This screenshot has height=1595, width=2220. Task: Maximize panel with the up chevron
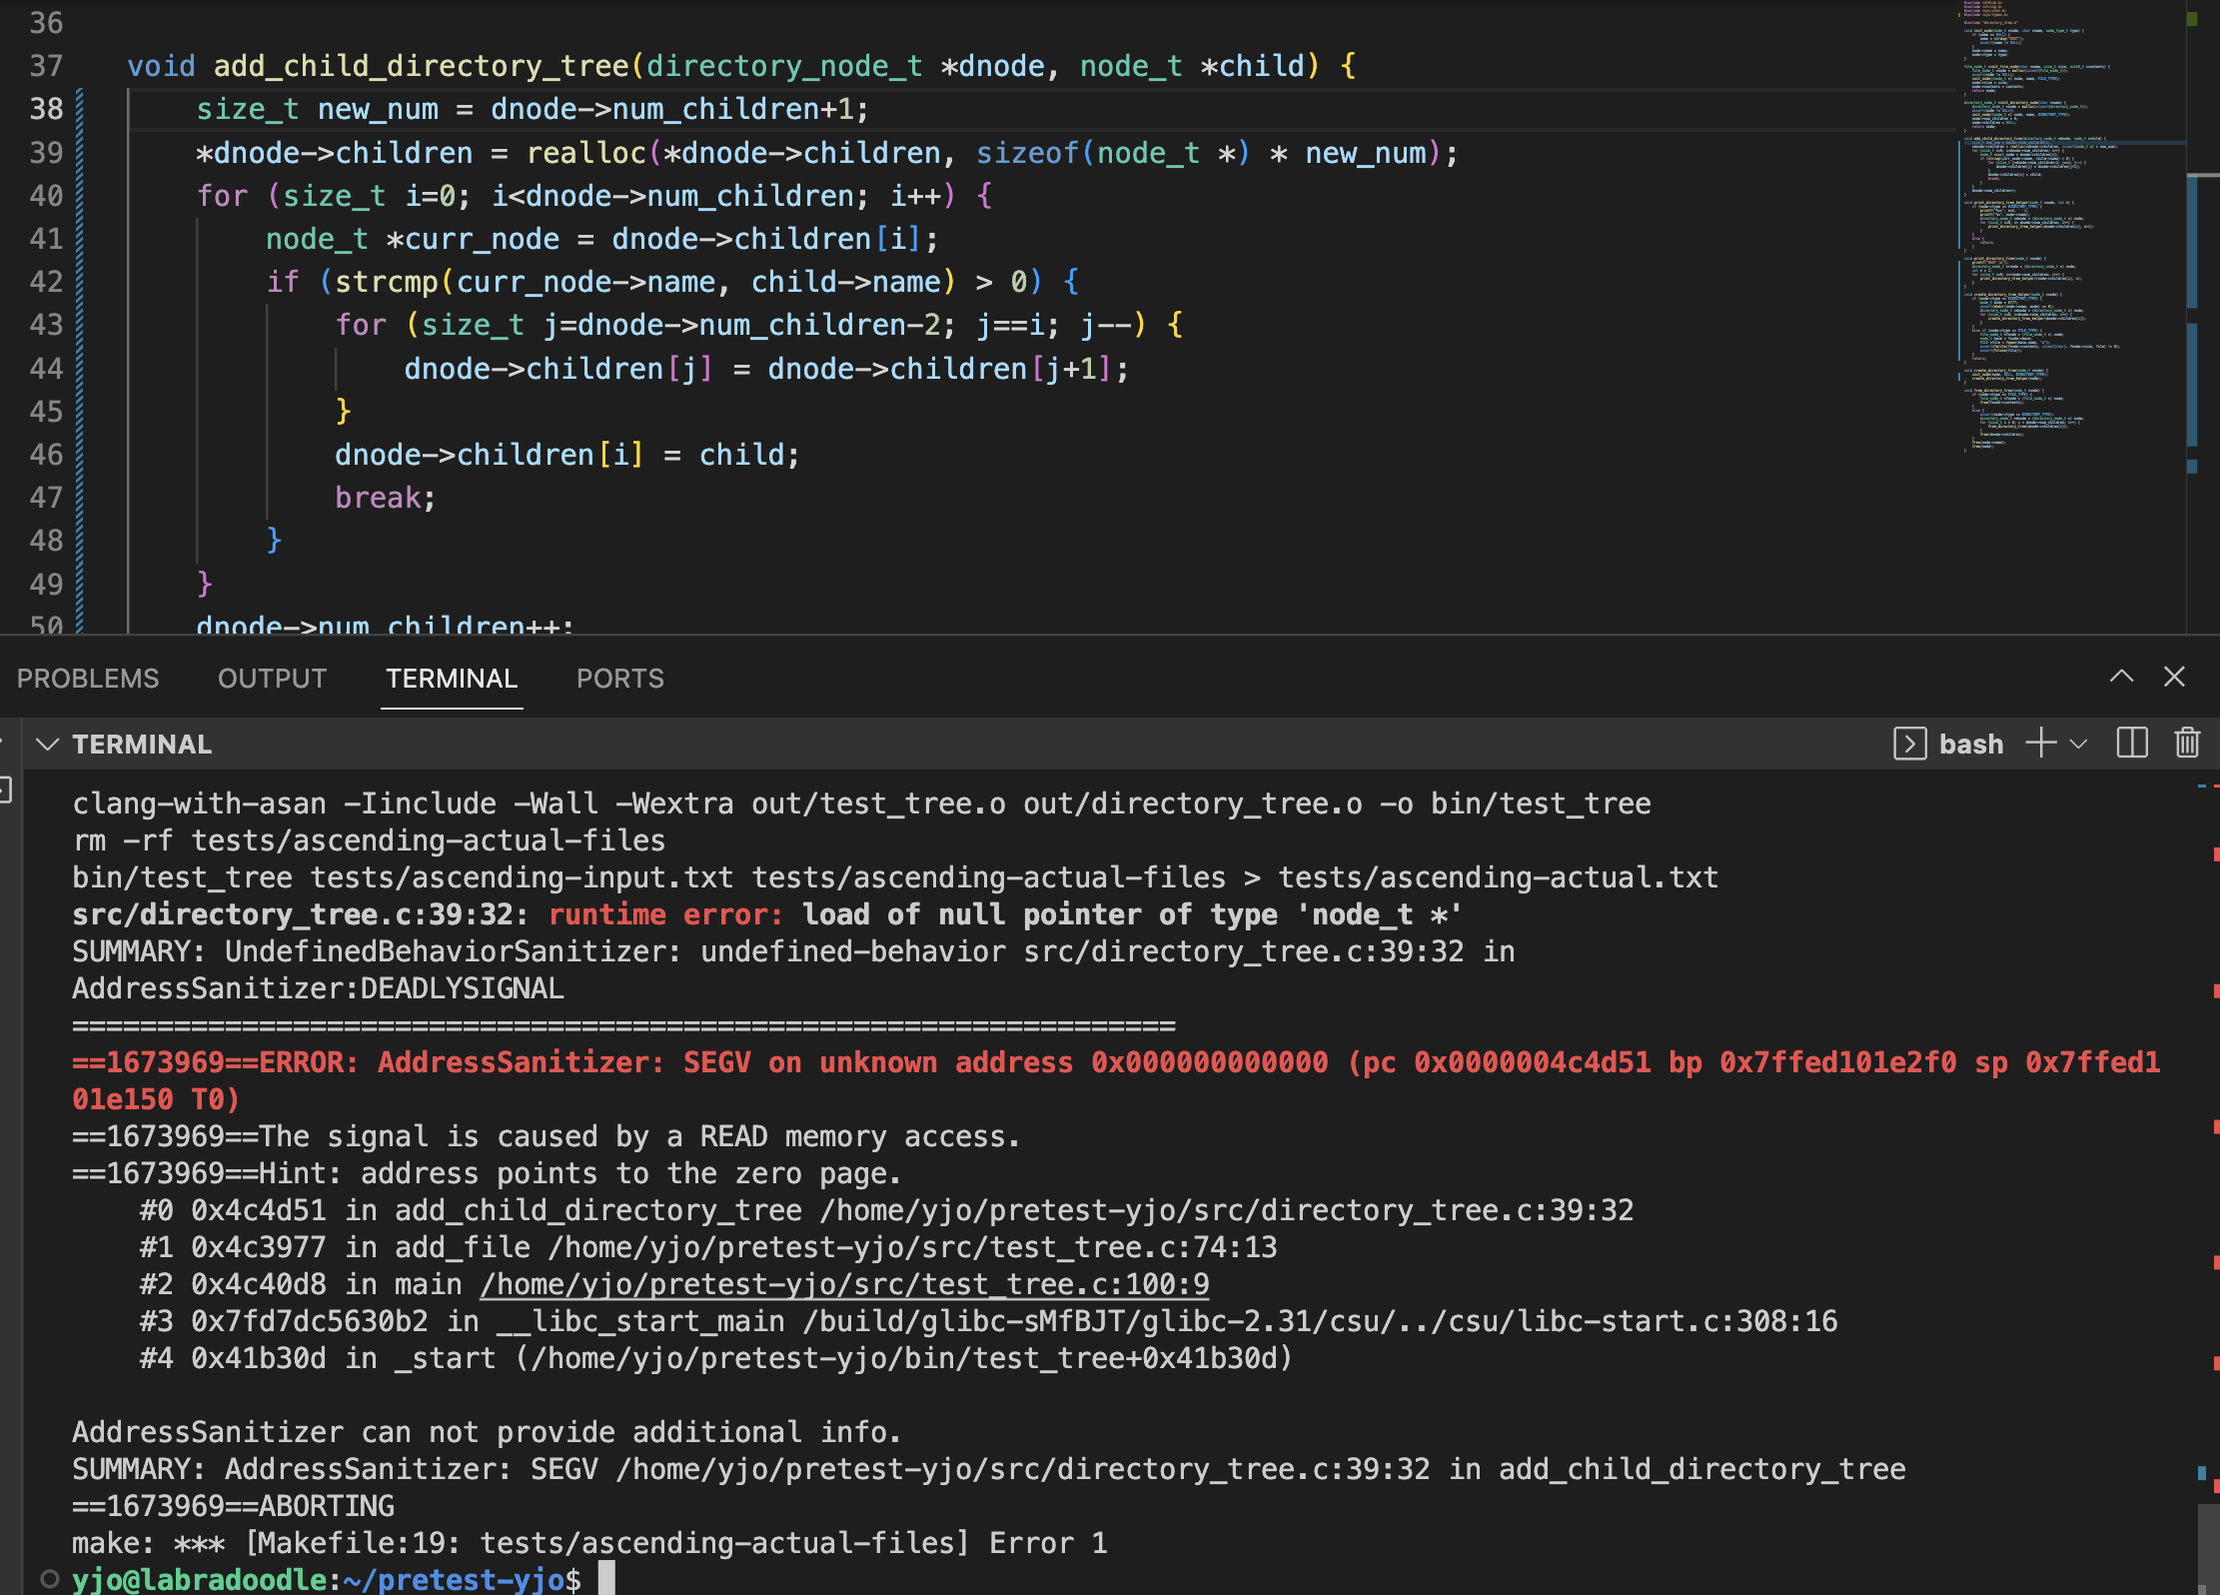[x=2121, y=677]
